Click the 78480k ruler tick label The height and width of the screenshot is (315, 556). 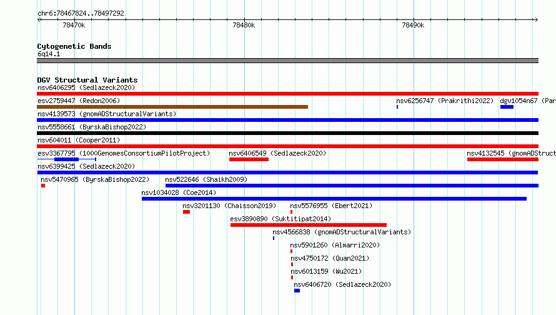[244, 25]
